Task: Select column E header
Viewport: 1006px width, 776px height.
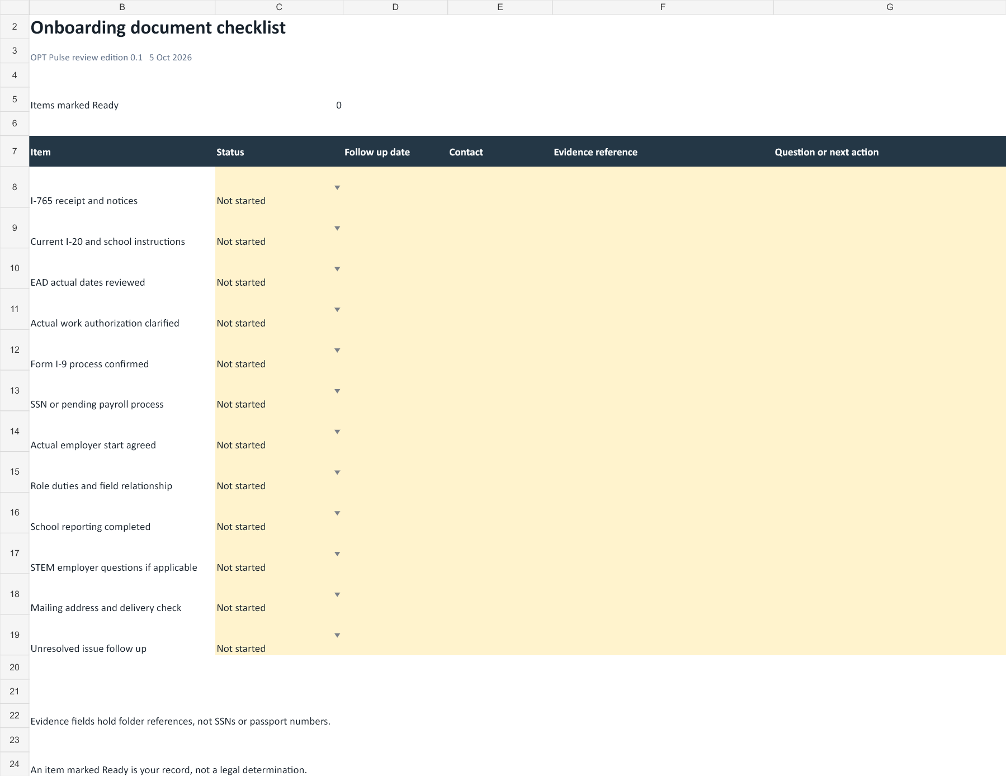Action: point(500,7)
